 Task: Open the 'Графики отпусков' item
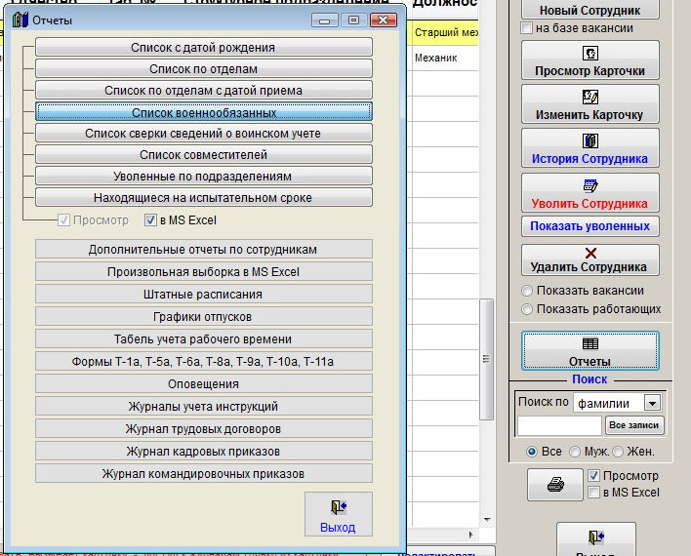click(x=204, y=316)
